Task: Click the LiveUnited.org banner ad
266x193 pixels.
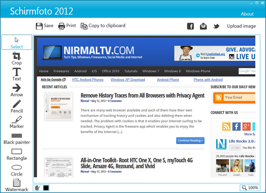Action: (215, 53)
